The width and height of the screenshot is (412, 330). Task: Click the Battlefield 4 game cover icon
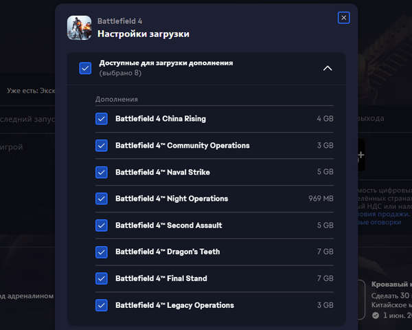pyautogui.click(x=80, y=27)
